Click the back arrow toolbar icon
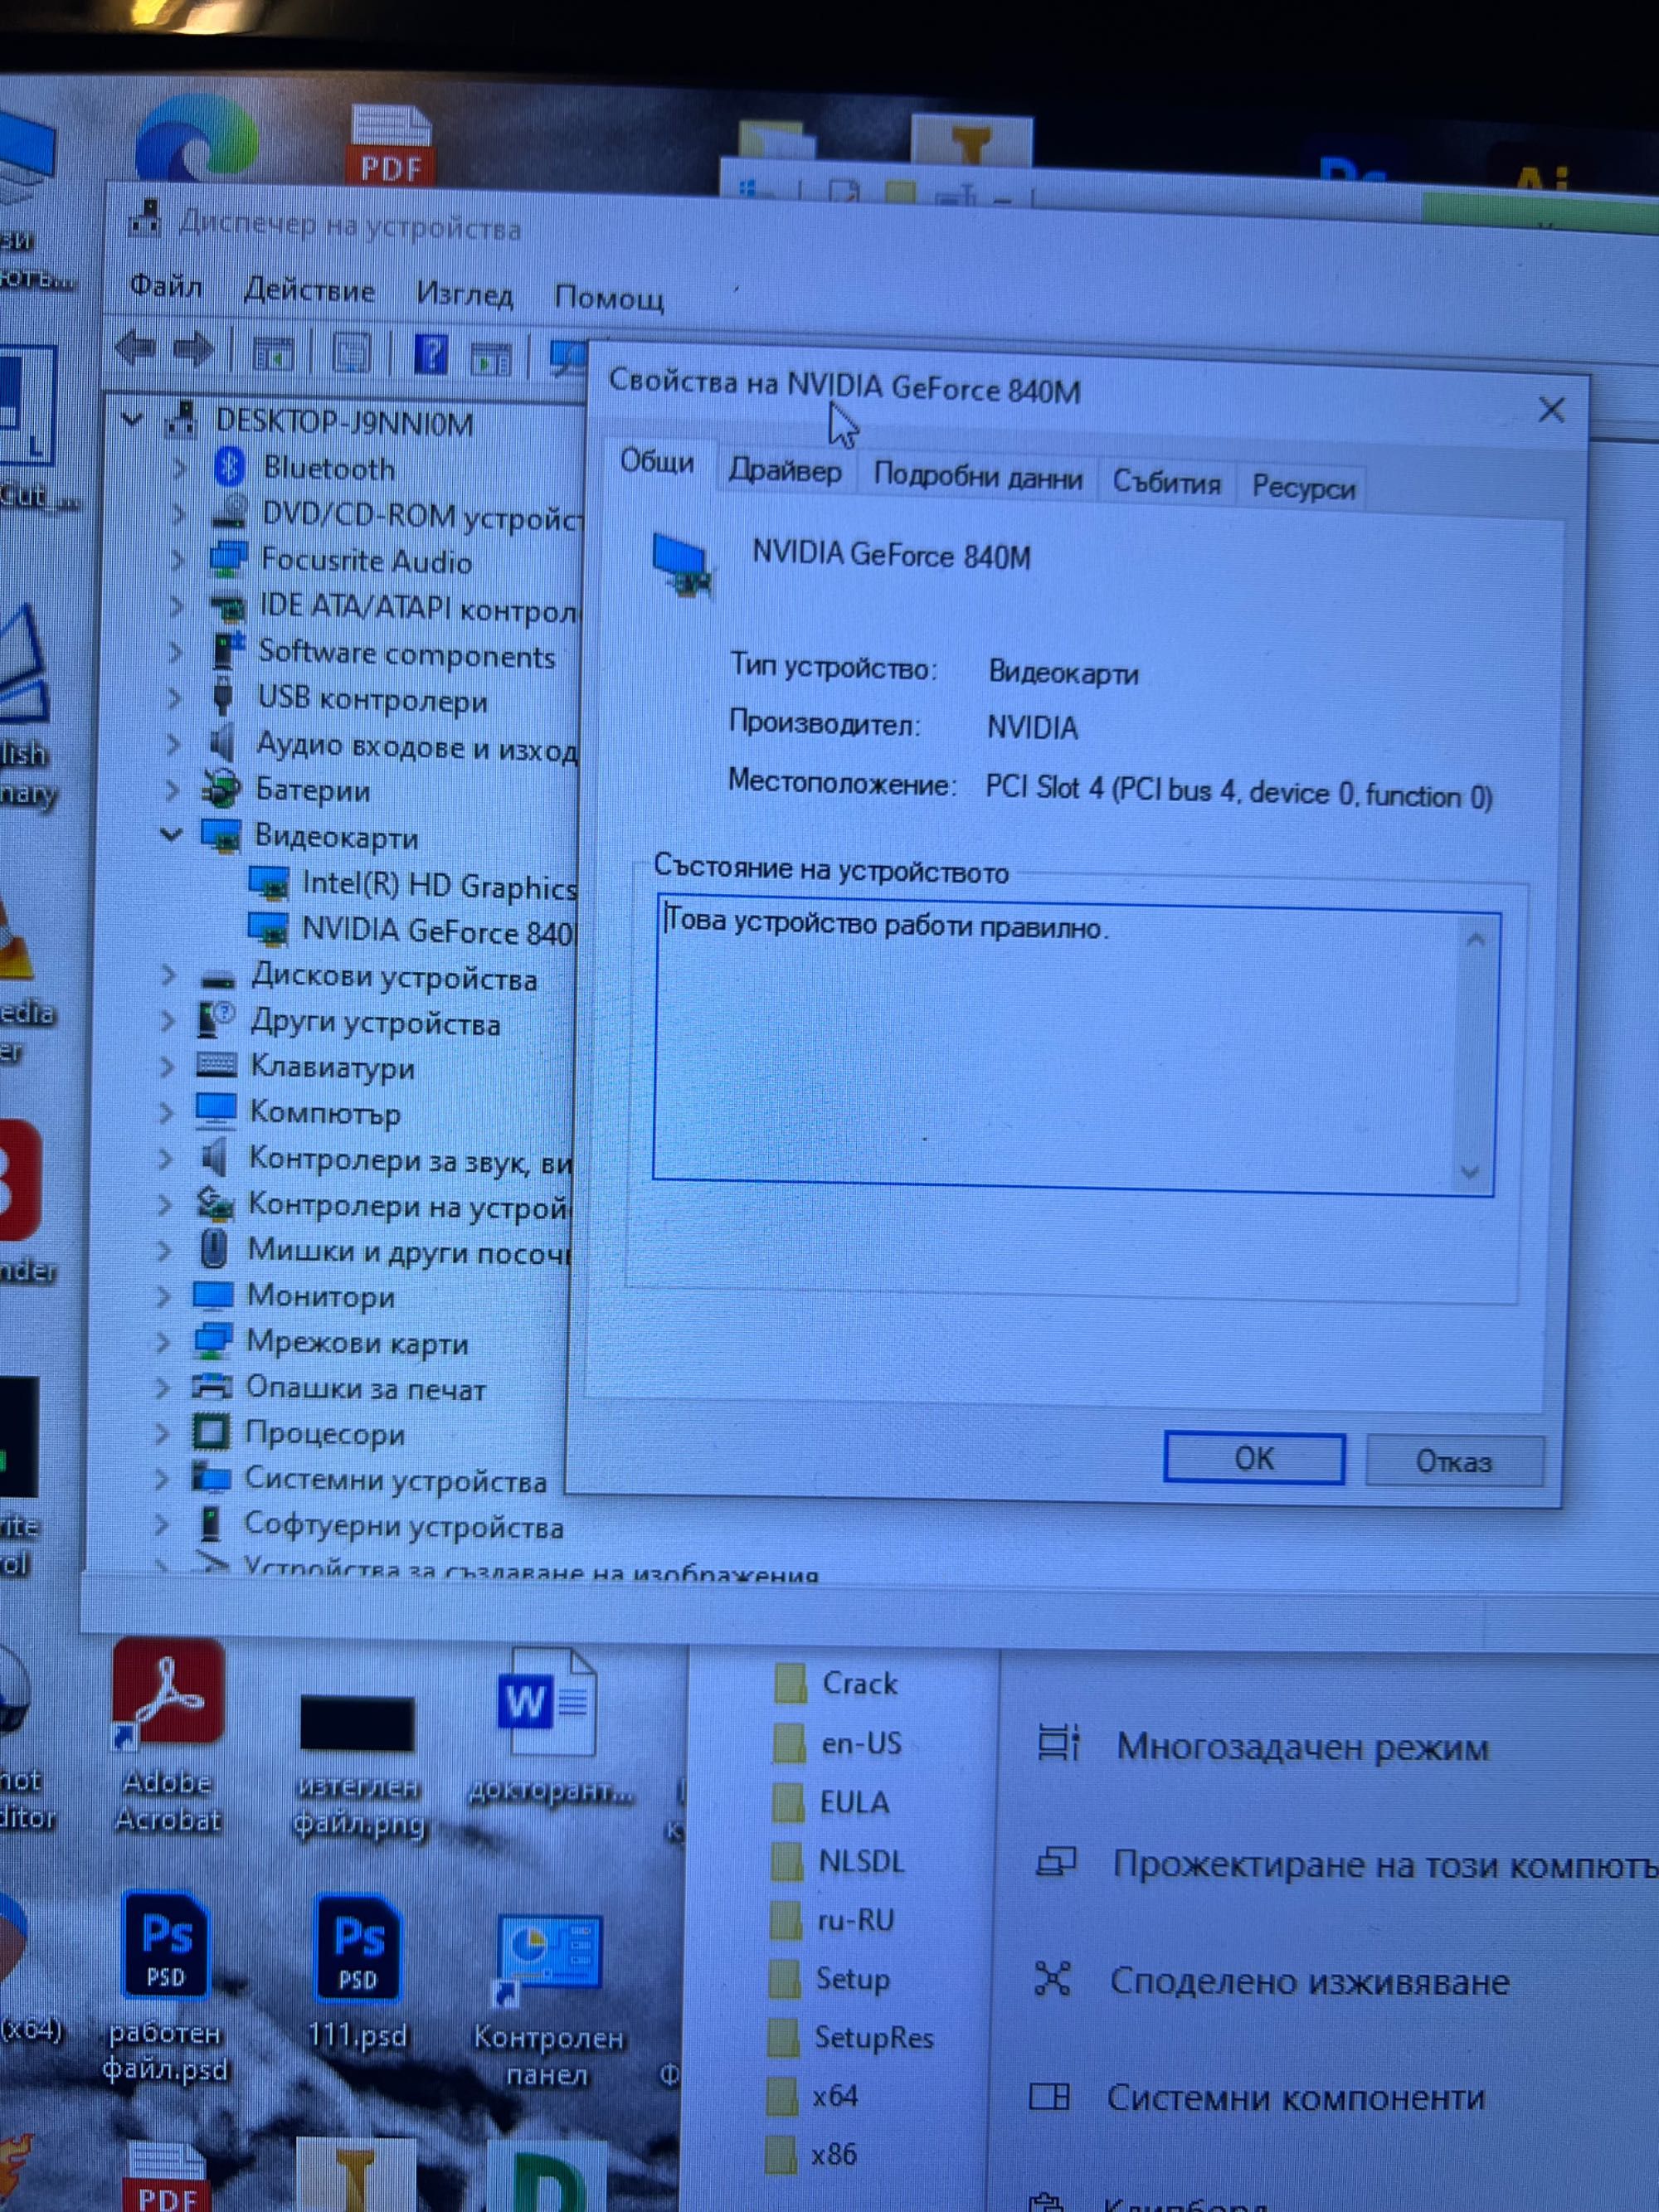Viewport: 1659px width, 2212px height. pos(136,349)
